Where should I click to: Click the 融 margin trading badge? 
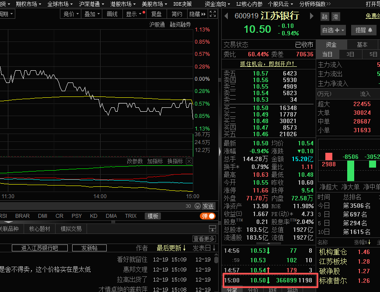(x=324, y=17)
